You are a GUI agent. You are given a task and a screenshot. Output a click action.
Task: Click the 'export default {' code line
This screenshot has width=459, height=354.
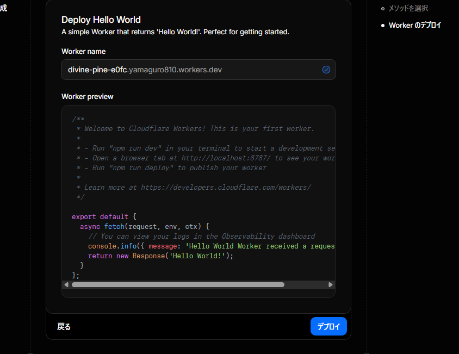pos(104,216)
